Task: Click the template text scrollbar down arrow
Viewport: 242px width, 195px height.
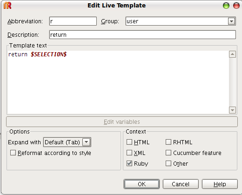Action: [x=232, y=110]
